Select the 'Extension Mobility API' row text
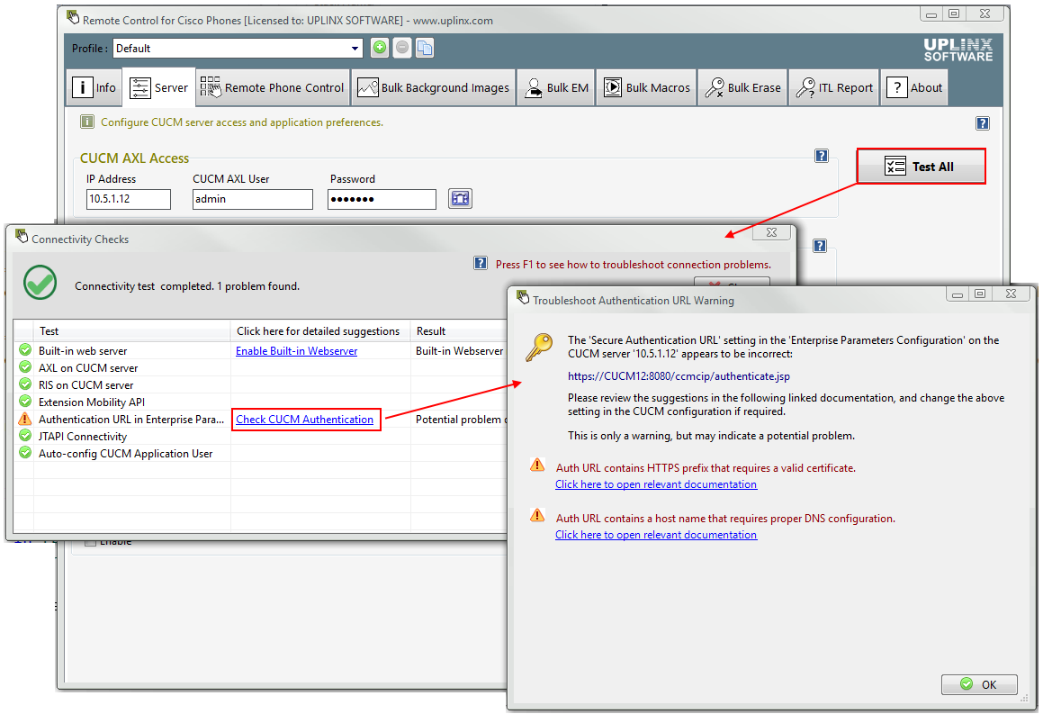 coord(92,402)
